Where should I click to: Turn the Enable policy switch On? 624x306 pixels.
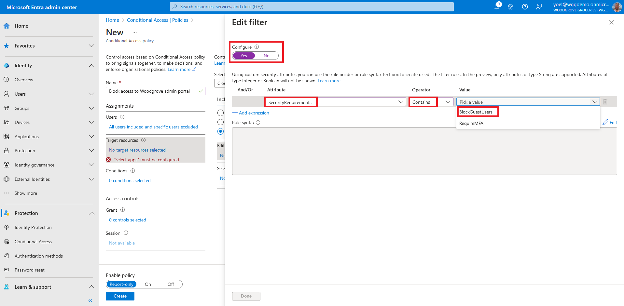click(148, 284)
